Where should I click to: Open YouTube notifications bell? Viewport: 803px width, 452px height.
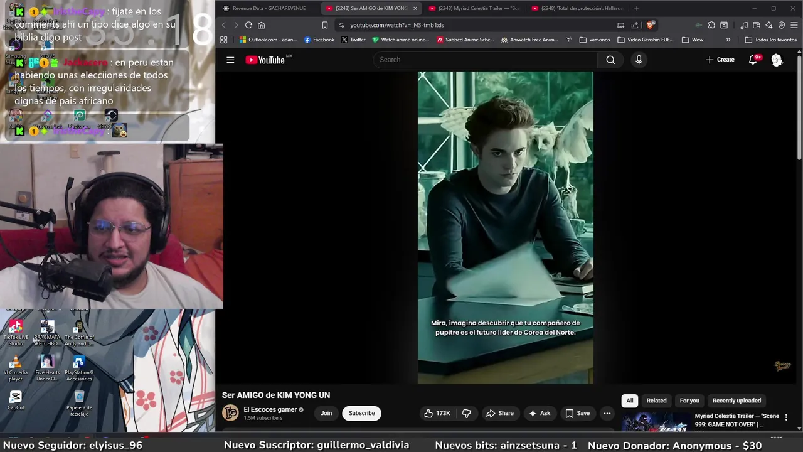pos(753,60)
